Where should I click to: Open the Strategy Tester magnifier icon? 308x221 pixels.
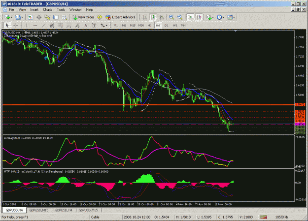pyautogui.click(x=64, y=17)
